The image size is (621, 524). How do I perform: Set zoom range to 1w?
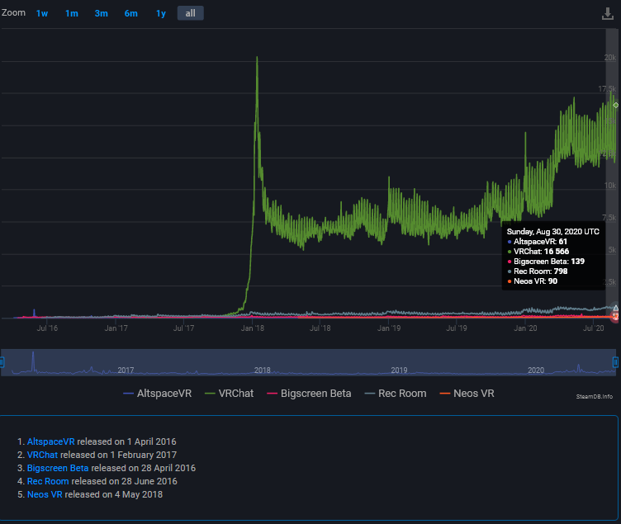[x=42, y=13]
